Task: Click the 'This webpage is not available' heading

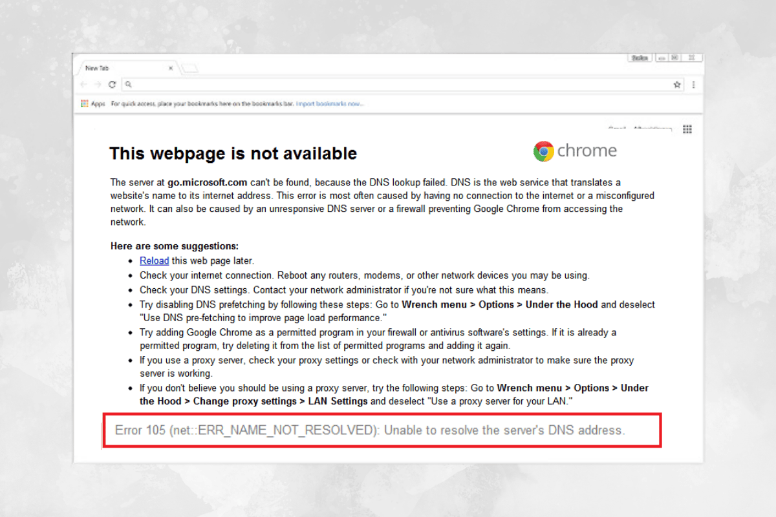Action: pos(233,153)
